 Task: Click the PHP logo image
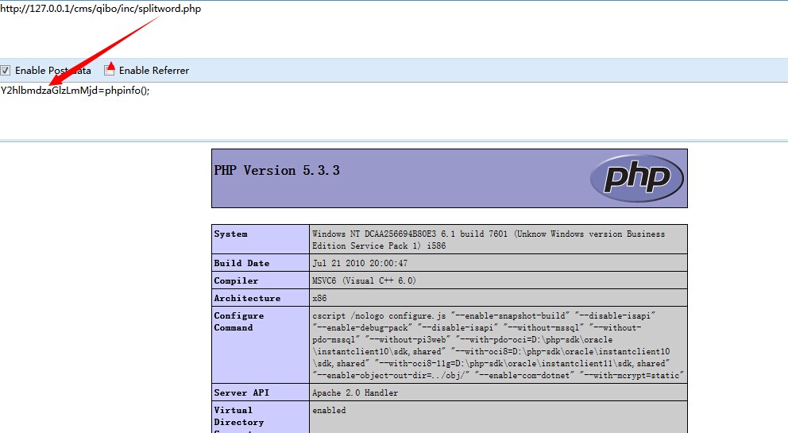click(637, 178)
